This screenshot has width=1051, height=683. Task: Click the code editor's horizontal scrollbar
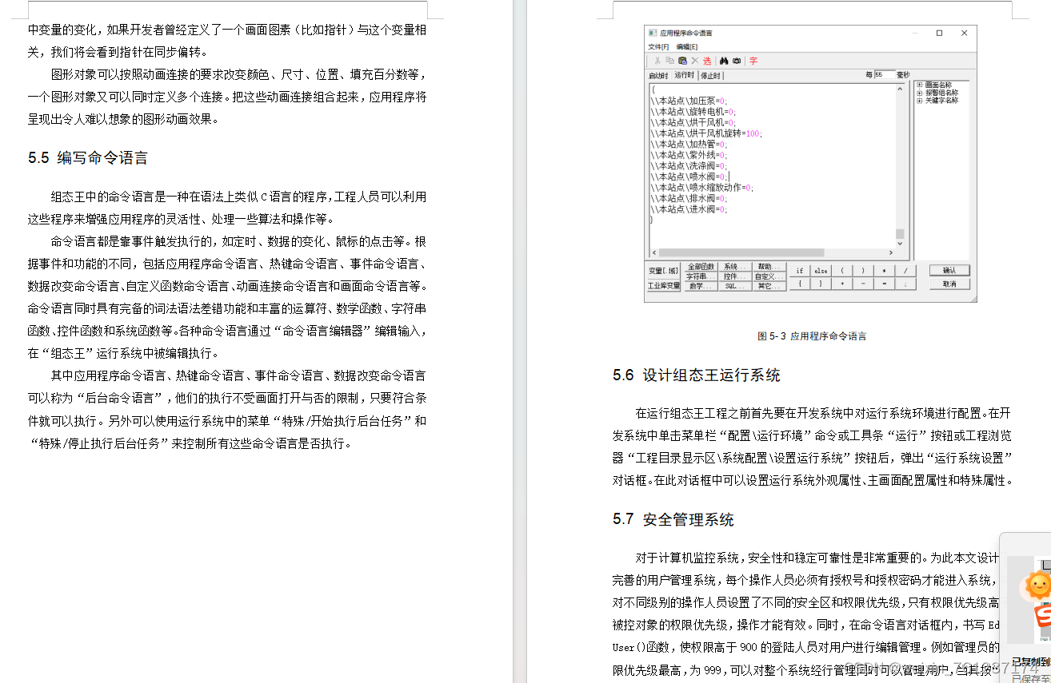(x=771, y=253)
